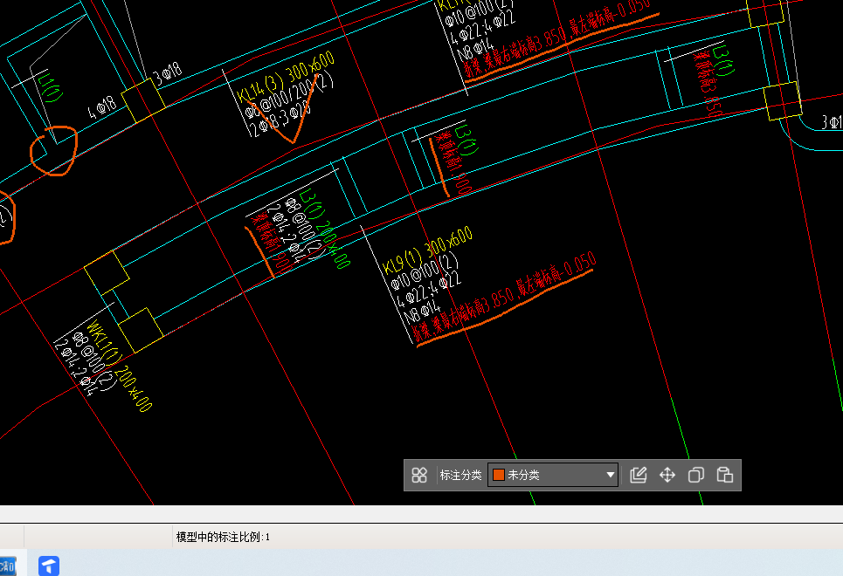
Task: Click the edit annotation pencil icon
Action: point(639,476)
